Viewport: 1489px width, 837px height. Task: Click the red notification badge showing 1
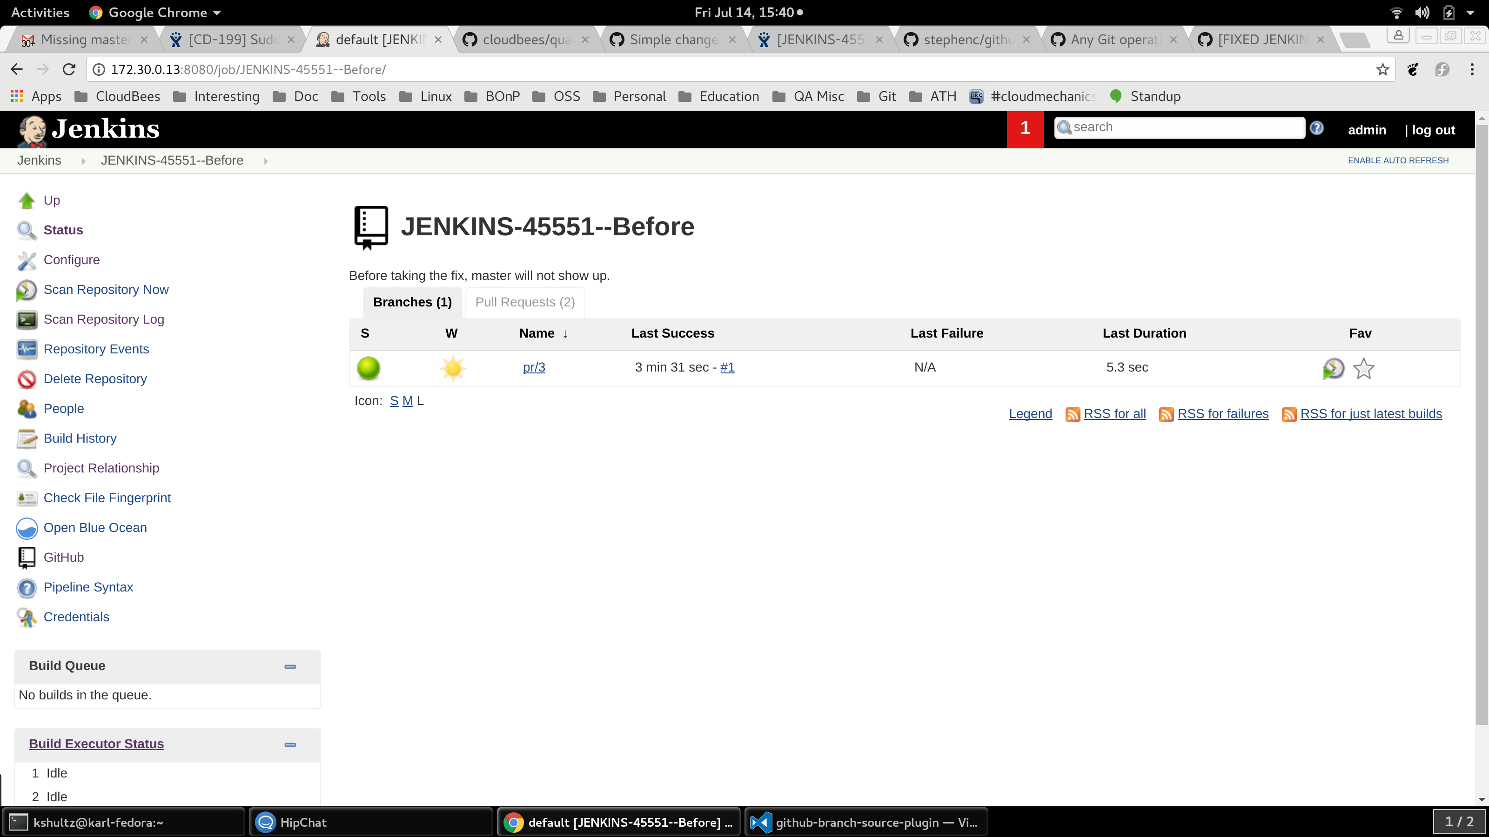click(x=1025, y=128)
